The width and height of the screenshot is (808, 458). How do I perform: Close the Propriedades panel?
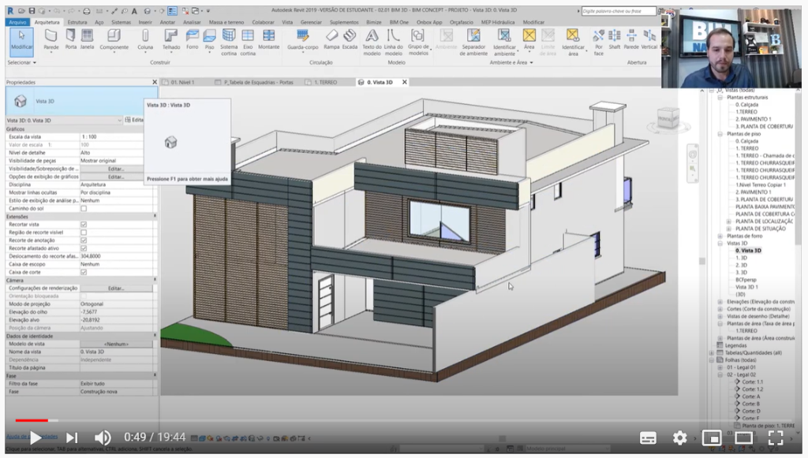click(155, 82)
